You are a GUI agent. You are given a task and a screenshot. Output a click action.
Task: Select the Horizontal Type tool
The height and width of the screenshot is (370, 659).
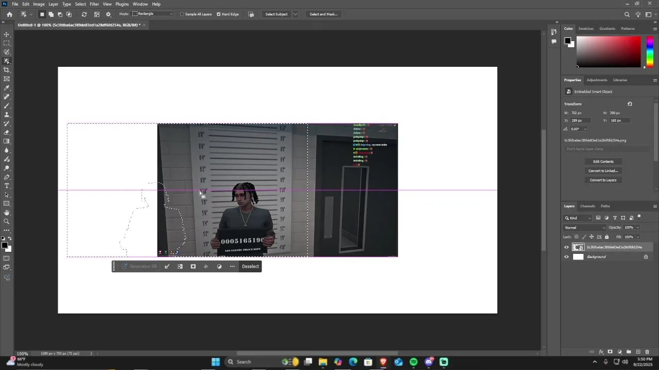click(7, 186)
